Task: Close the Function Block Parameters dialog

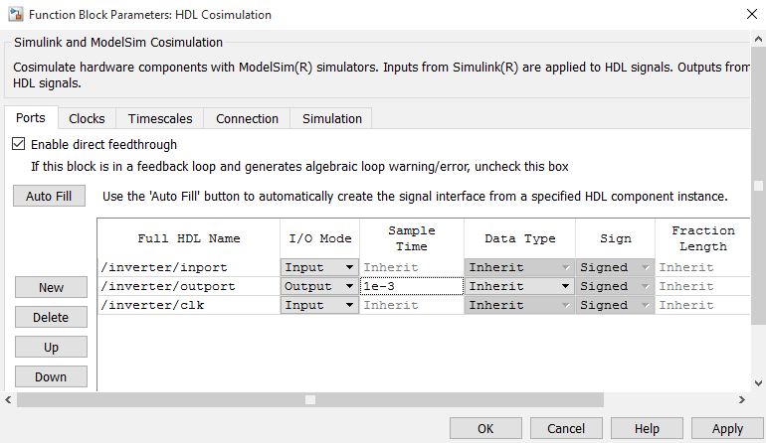Action: pyautogui.click(x=752, y=14)
